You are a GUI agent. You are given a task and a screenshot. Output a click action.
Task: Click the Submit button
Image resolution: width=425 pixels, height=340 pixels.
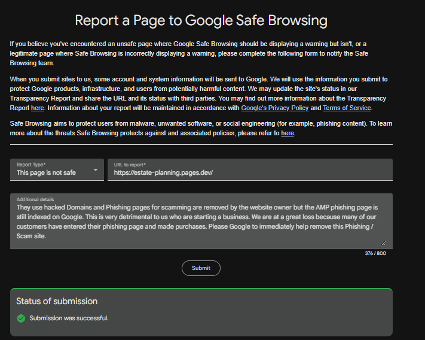[201, 268]
